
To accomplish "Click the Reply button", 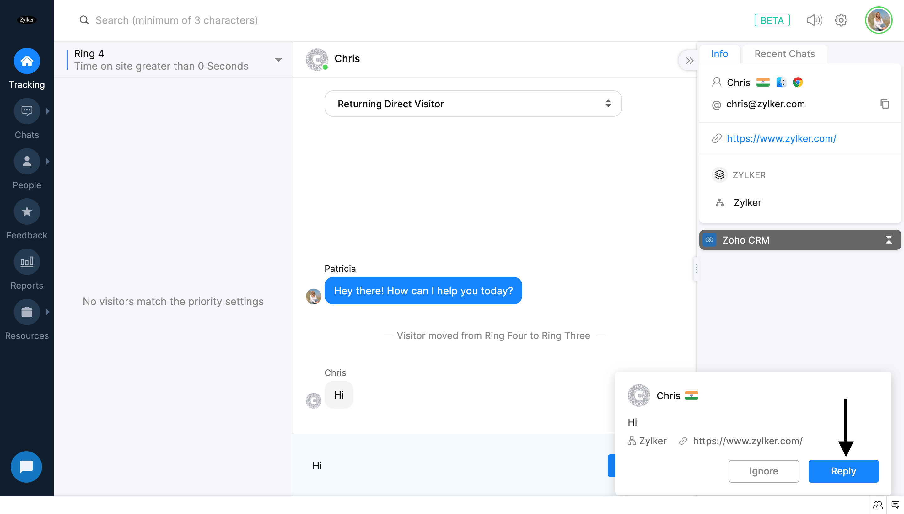I will pos(843,471).
